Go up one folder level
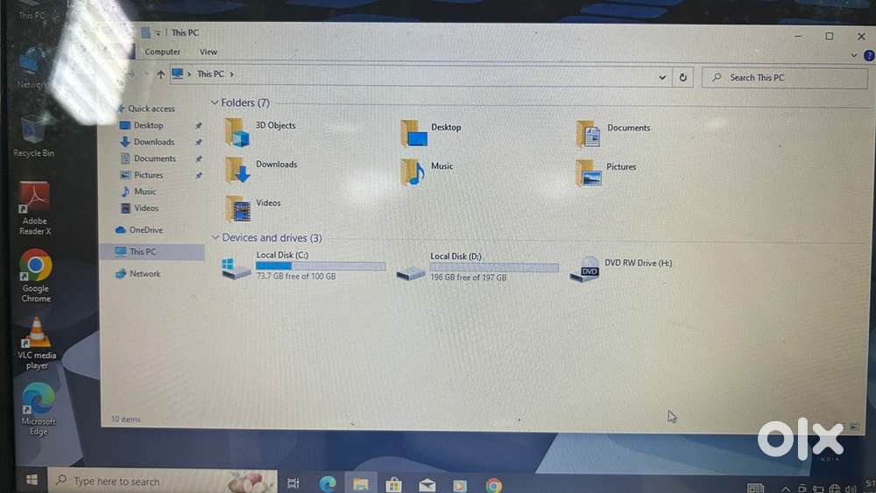This screenshot has height=493, width=876. 160,75
